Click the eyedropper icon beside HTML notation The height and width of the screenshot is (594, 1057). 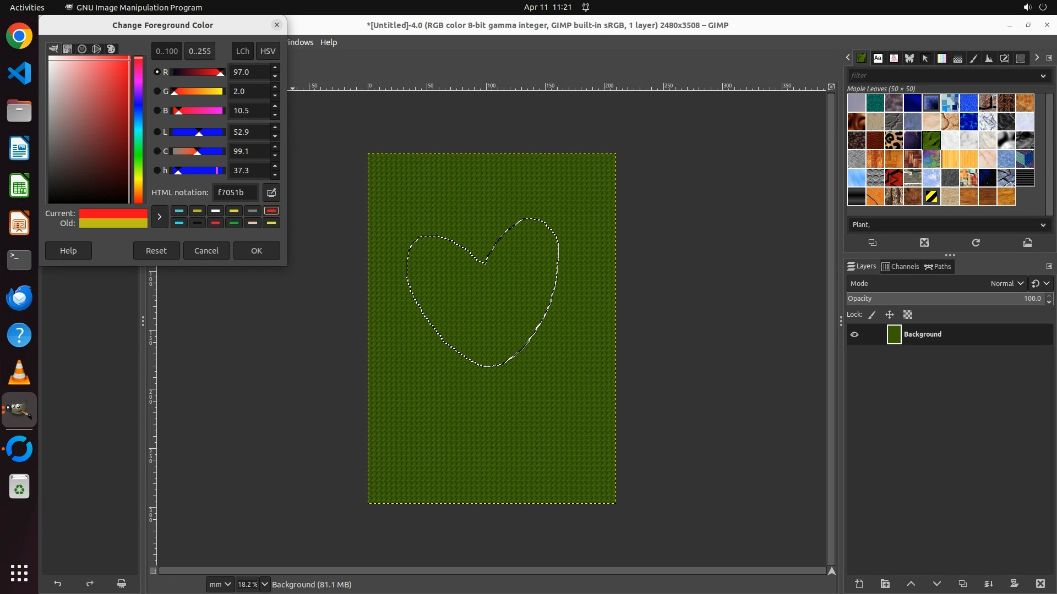(x=271, y=193)
